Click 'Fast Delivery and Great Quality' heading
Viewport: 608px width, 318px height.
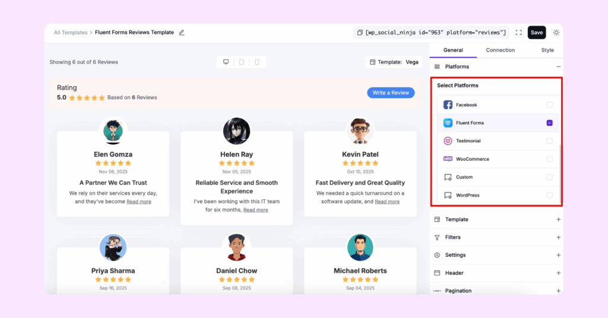[x=360, y=183]
